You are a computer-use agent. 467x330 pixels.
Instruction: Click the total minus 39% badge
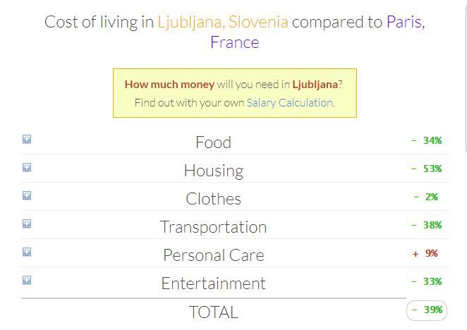click(427, 310)
